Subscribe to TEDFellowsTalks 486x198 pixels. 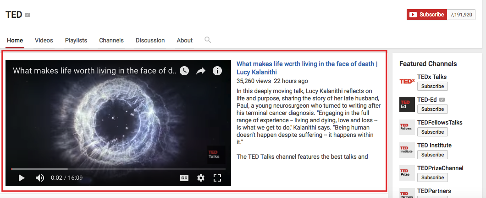point(432,132)
